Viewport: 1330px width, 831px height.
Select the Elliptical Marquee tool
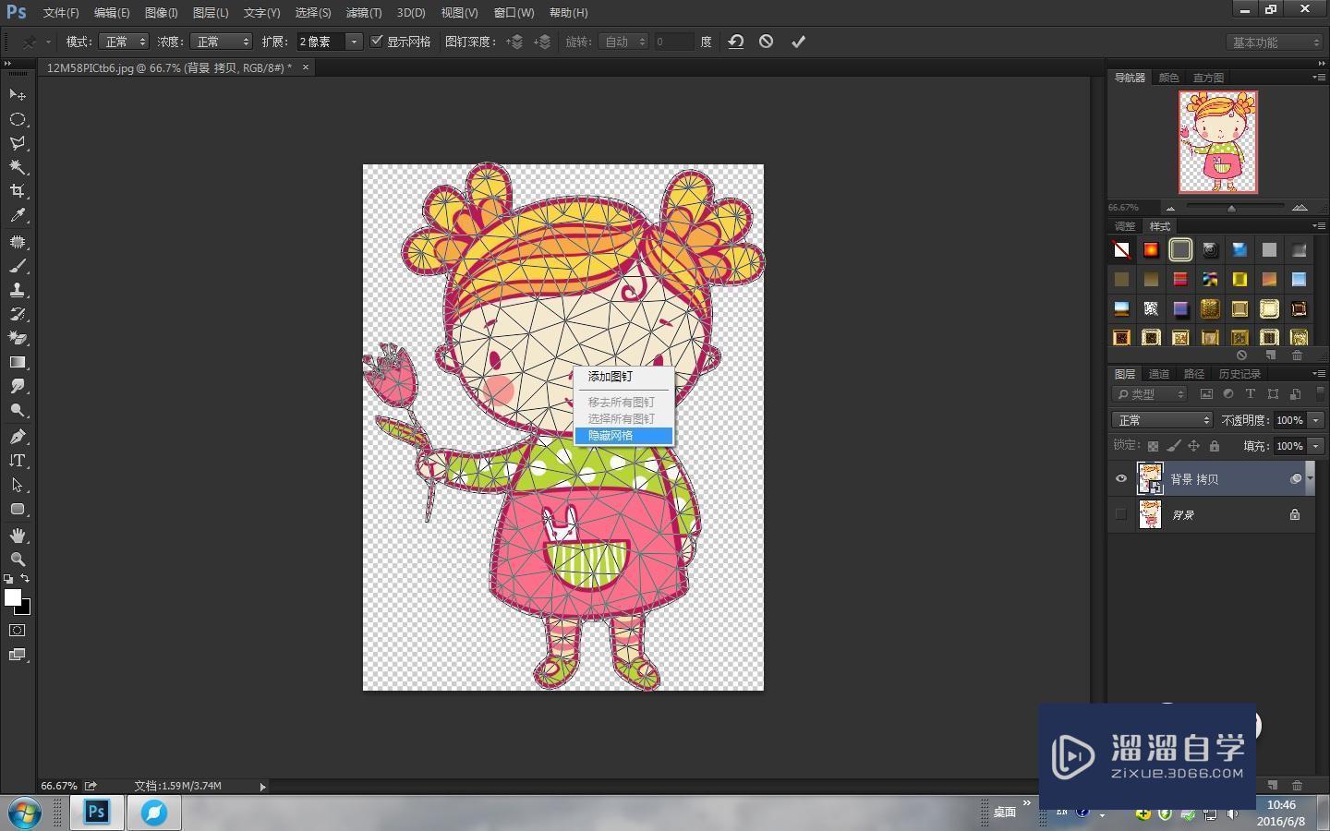coord(17,119)
